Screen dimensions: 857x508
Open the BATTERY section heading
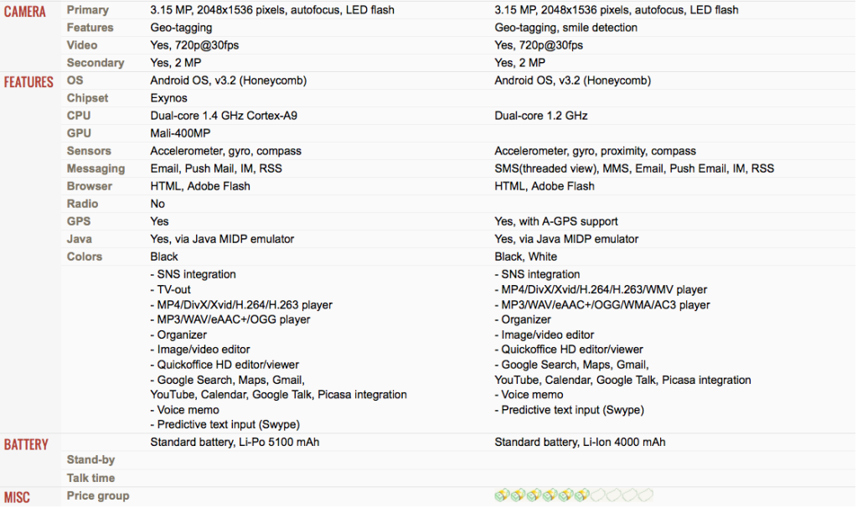tap(26, 444)
